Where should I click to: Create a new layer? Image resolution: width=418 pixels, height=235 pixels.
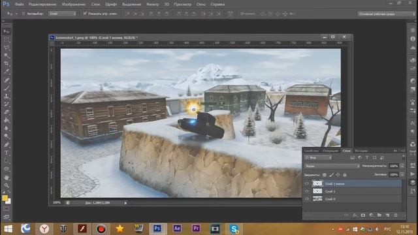click(387, 215)
